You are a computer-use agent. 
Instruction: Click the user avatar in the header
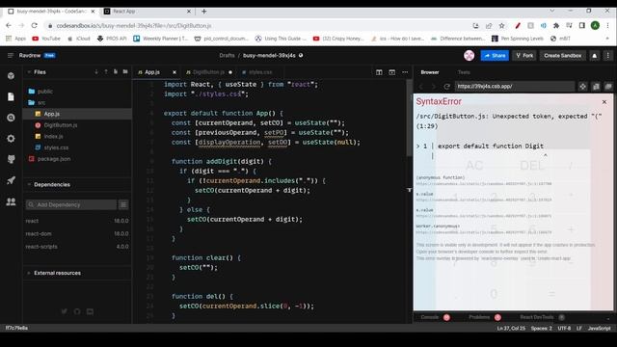click(x=469, y=56)
